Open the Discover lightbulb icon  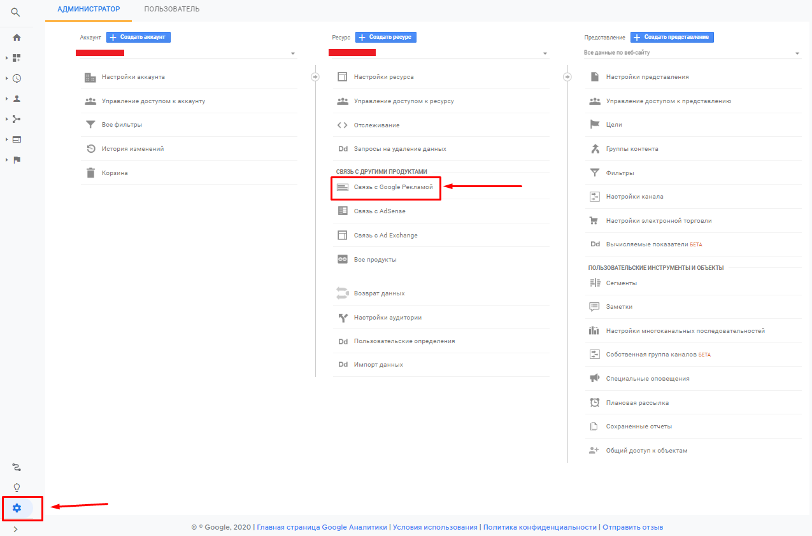tap(17, 488)
